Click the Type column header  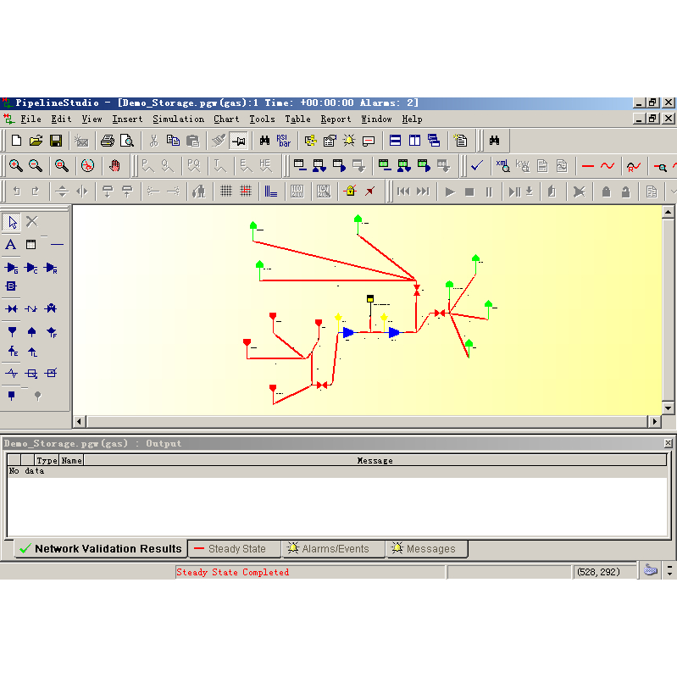[x=47, y=461]
